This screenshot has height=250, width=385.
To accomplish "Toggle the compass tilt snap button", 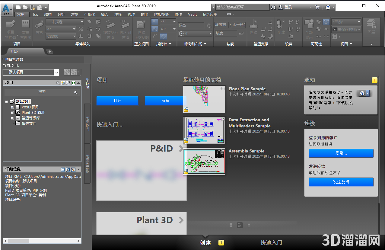I will pyautogui.click(x=155, y=28).
